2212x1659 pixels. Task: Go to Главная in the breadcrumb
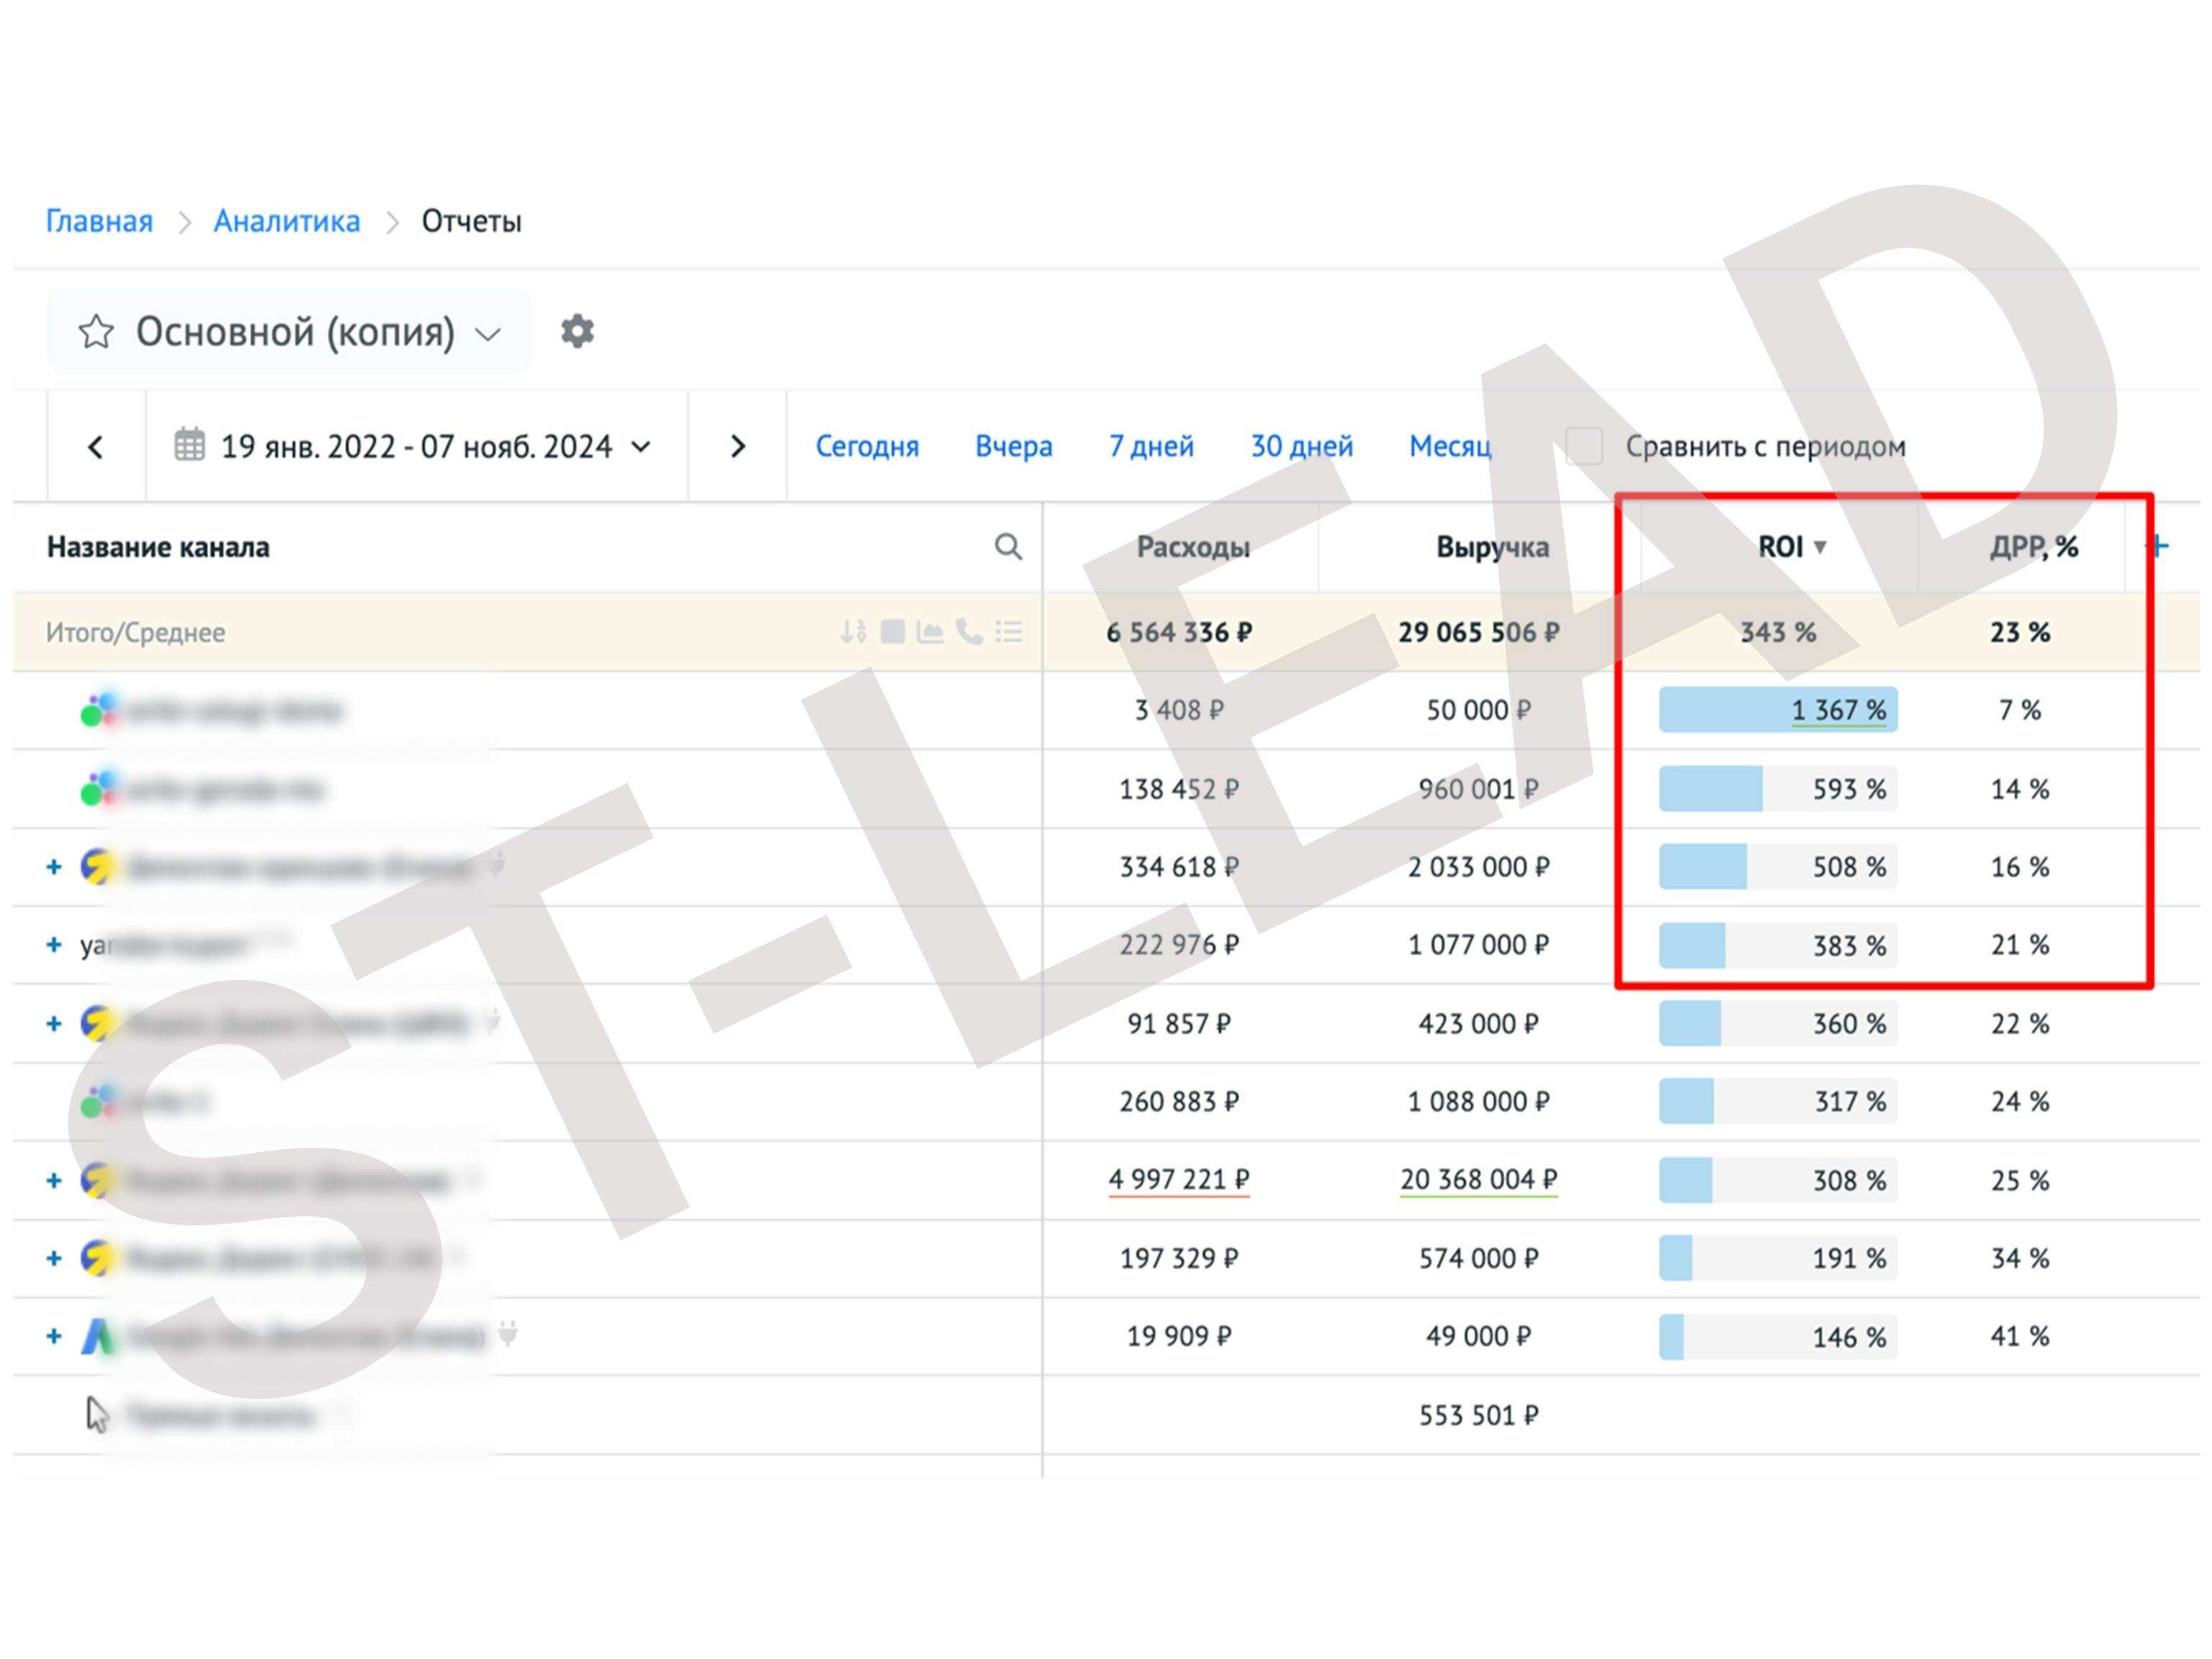(99, 221)
